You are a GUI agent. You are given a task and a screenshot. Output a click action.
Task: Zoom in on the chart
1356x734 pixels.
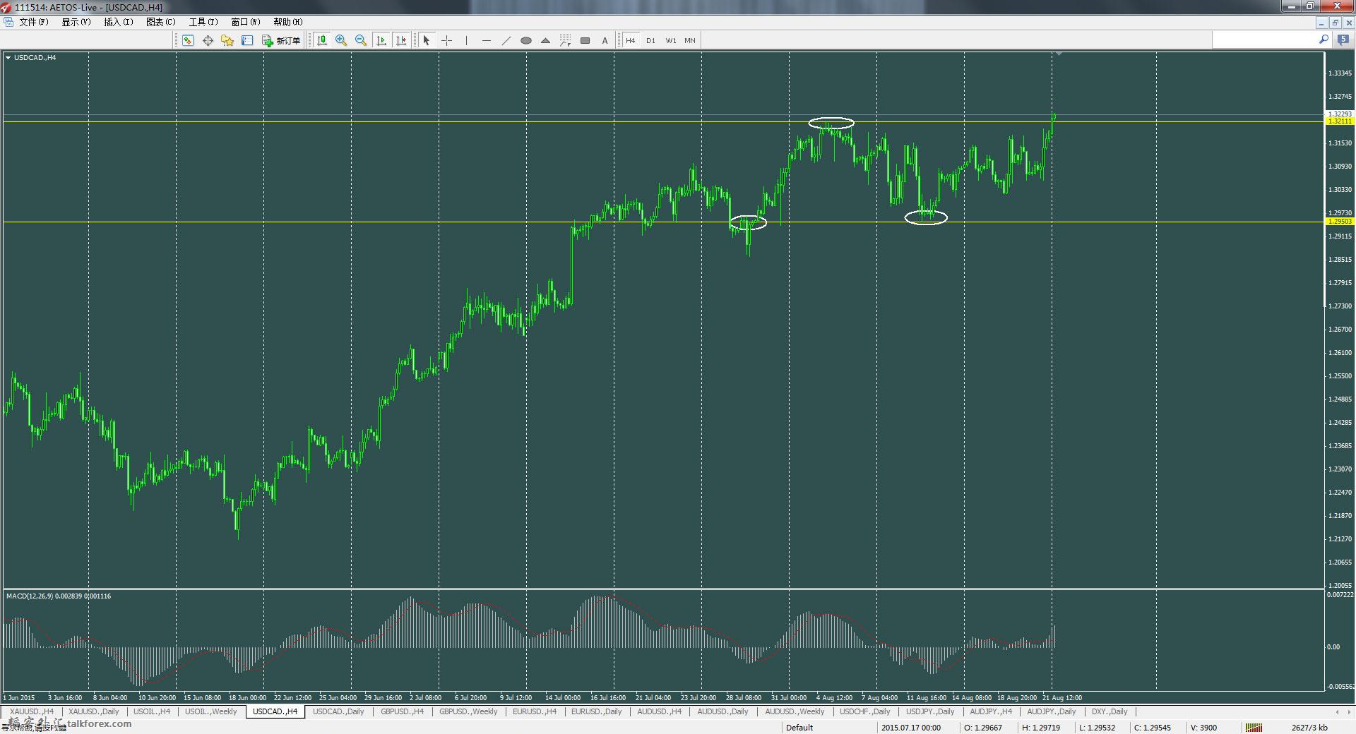(x=341, y=40)
